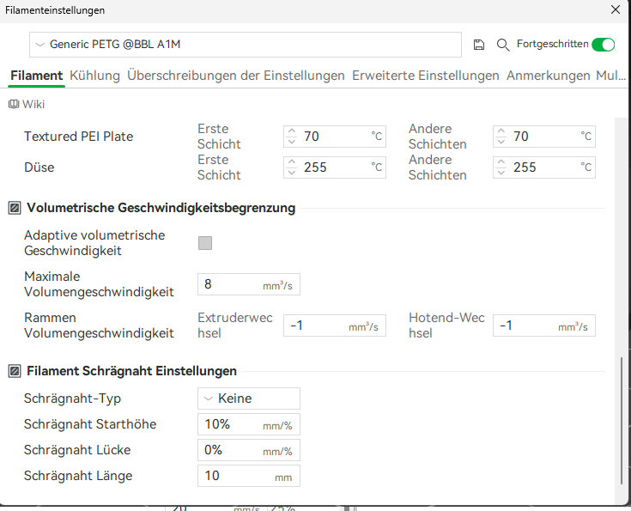Open the settings search magnifier icon

coord(503,45)
